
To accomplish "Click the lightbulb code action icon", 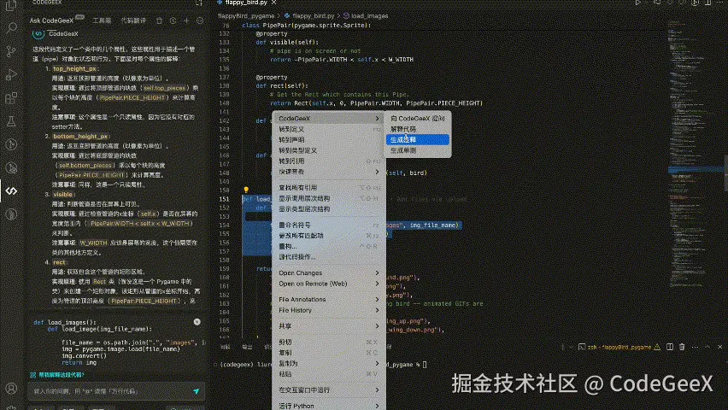I will 246,190.
